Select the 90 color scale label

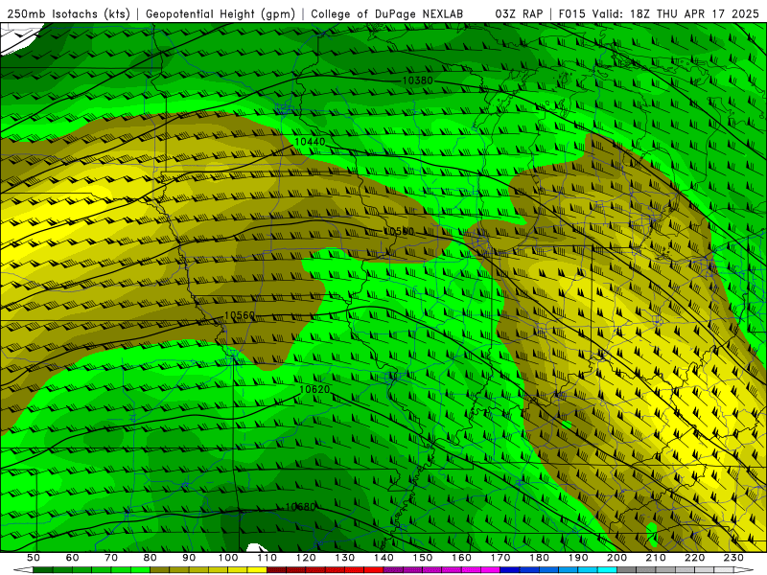pos(189,558)
